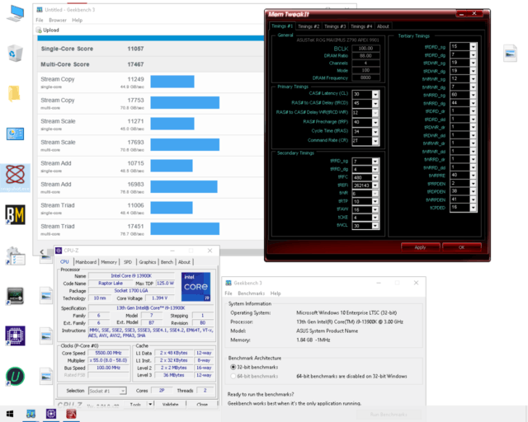The width and height of the screenshot is (528, 422).
Task: Open the image file icon beside the U shortcut
Action: (46, 376)
